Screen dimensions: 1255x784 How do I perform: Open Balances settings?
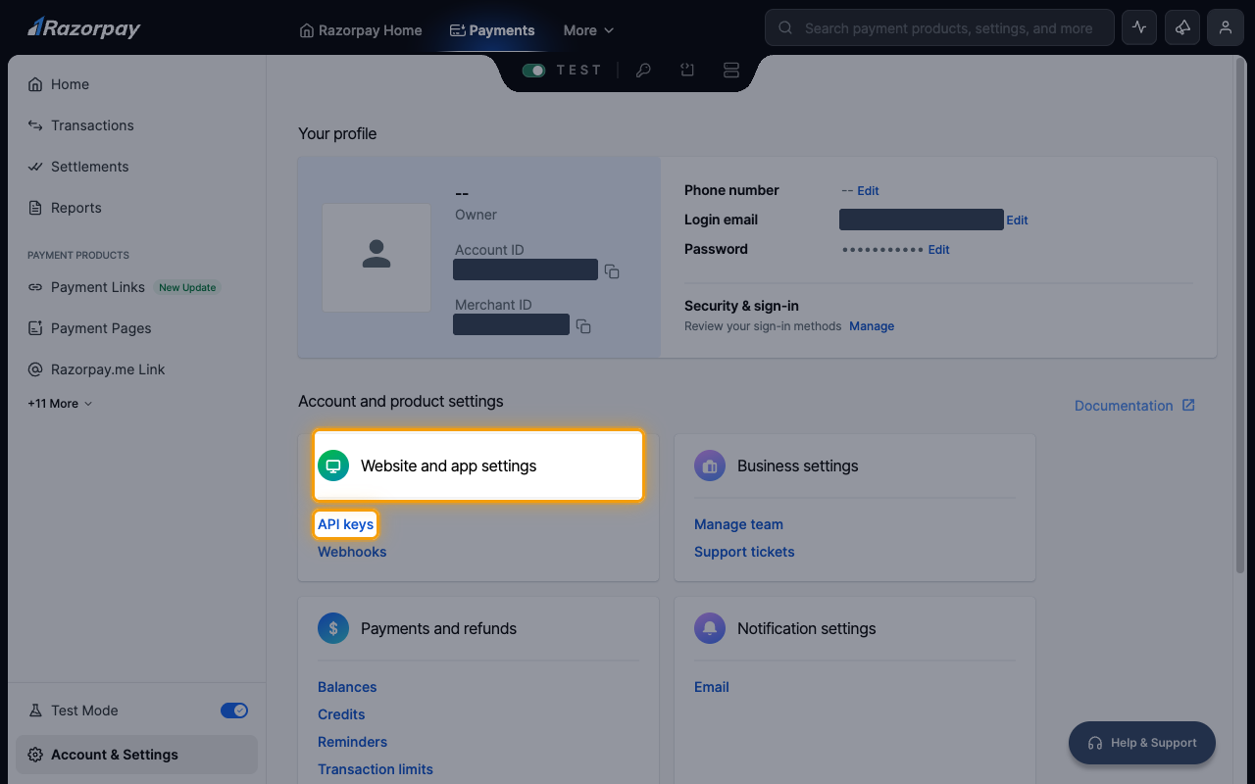[347, 687]
